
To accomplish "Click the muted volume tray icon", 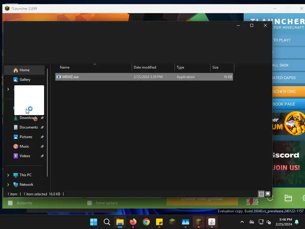I will pyautogui.click(x=269, y=222).
